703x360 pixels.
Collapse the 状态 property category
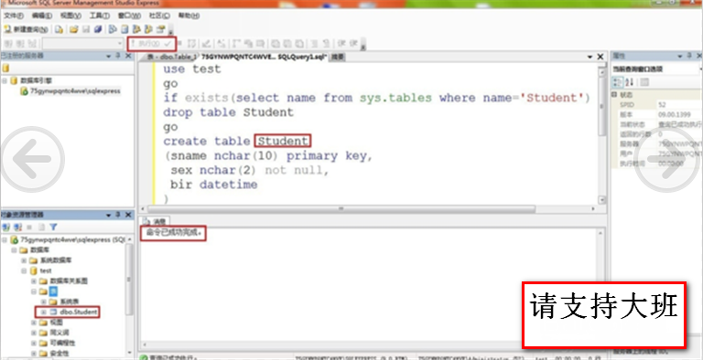click(x=614, y=95)
